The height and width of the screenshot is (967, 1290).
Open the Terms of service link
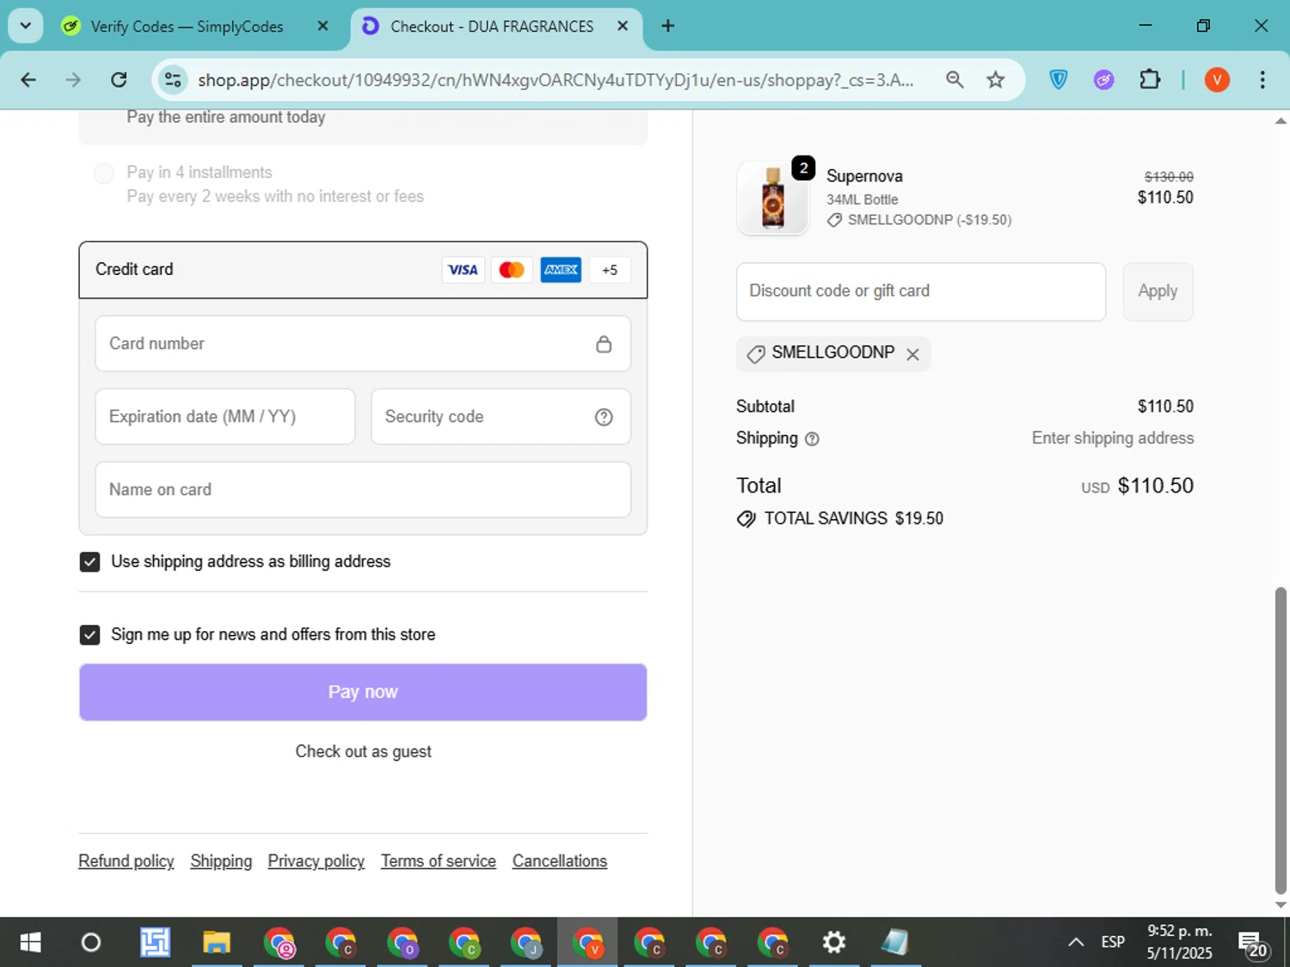439,861
